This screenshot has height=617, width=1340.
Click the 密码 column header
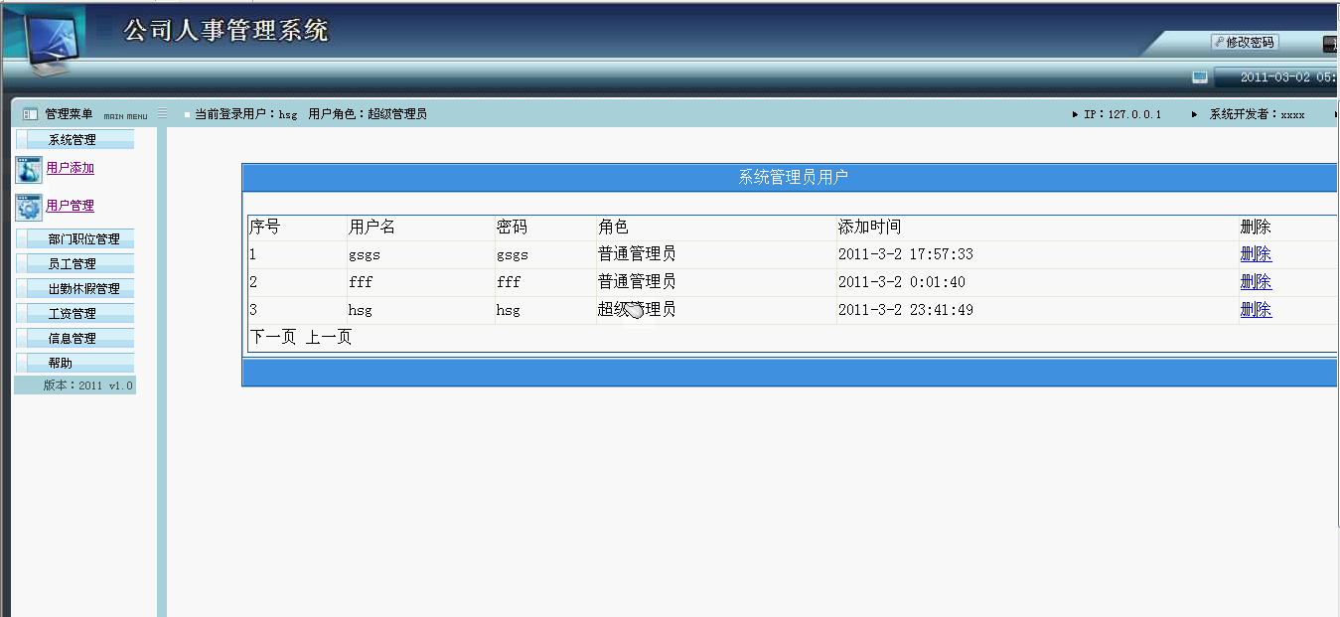[x=513, y=228]
